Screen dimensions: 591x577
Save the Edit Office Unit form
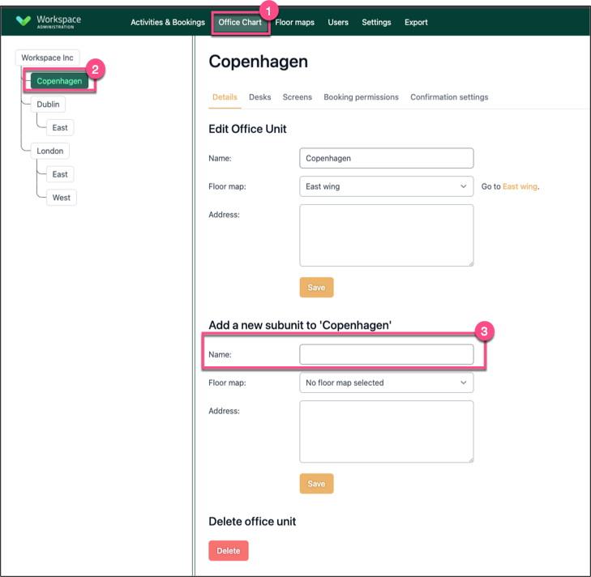316,288
